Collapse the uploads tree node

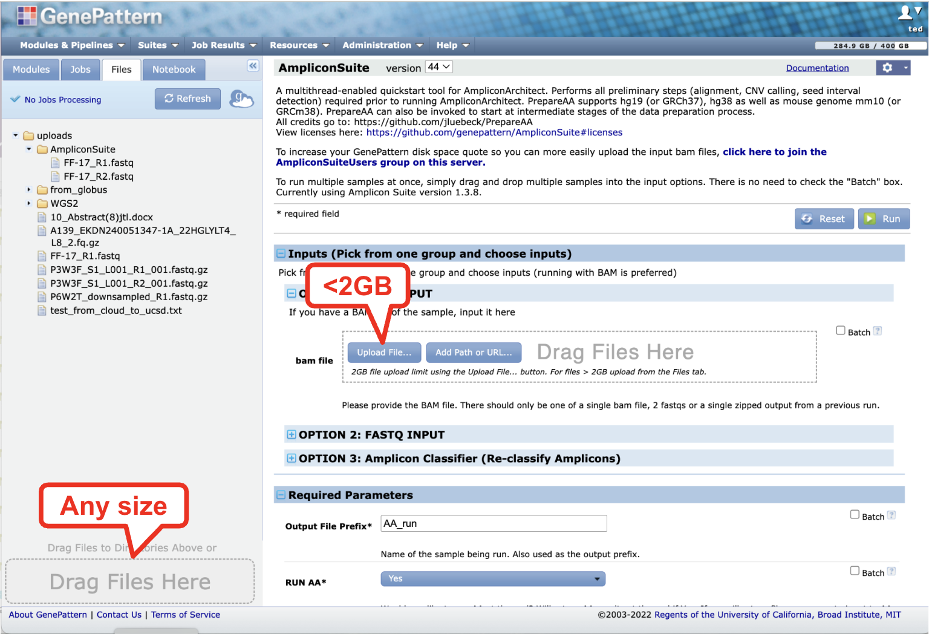click(x=16, y=136)
